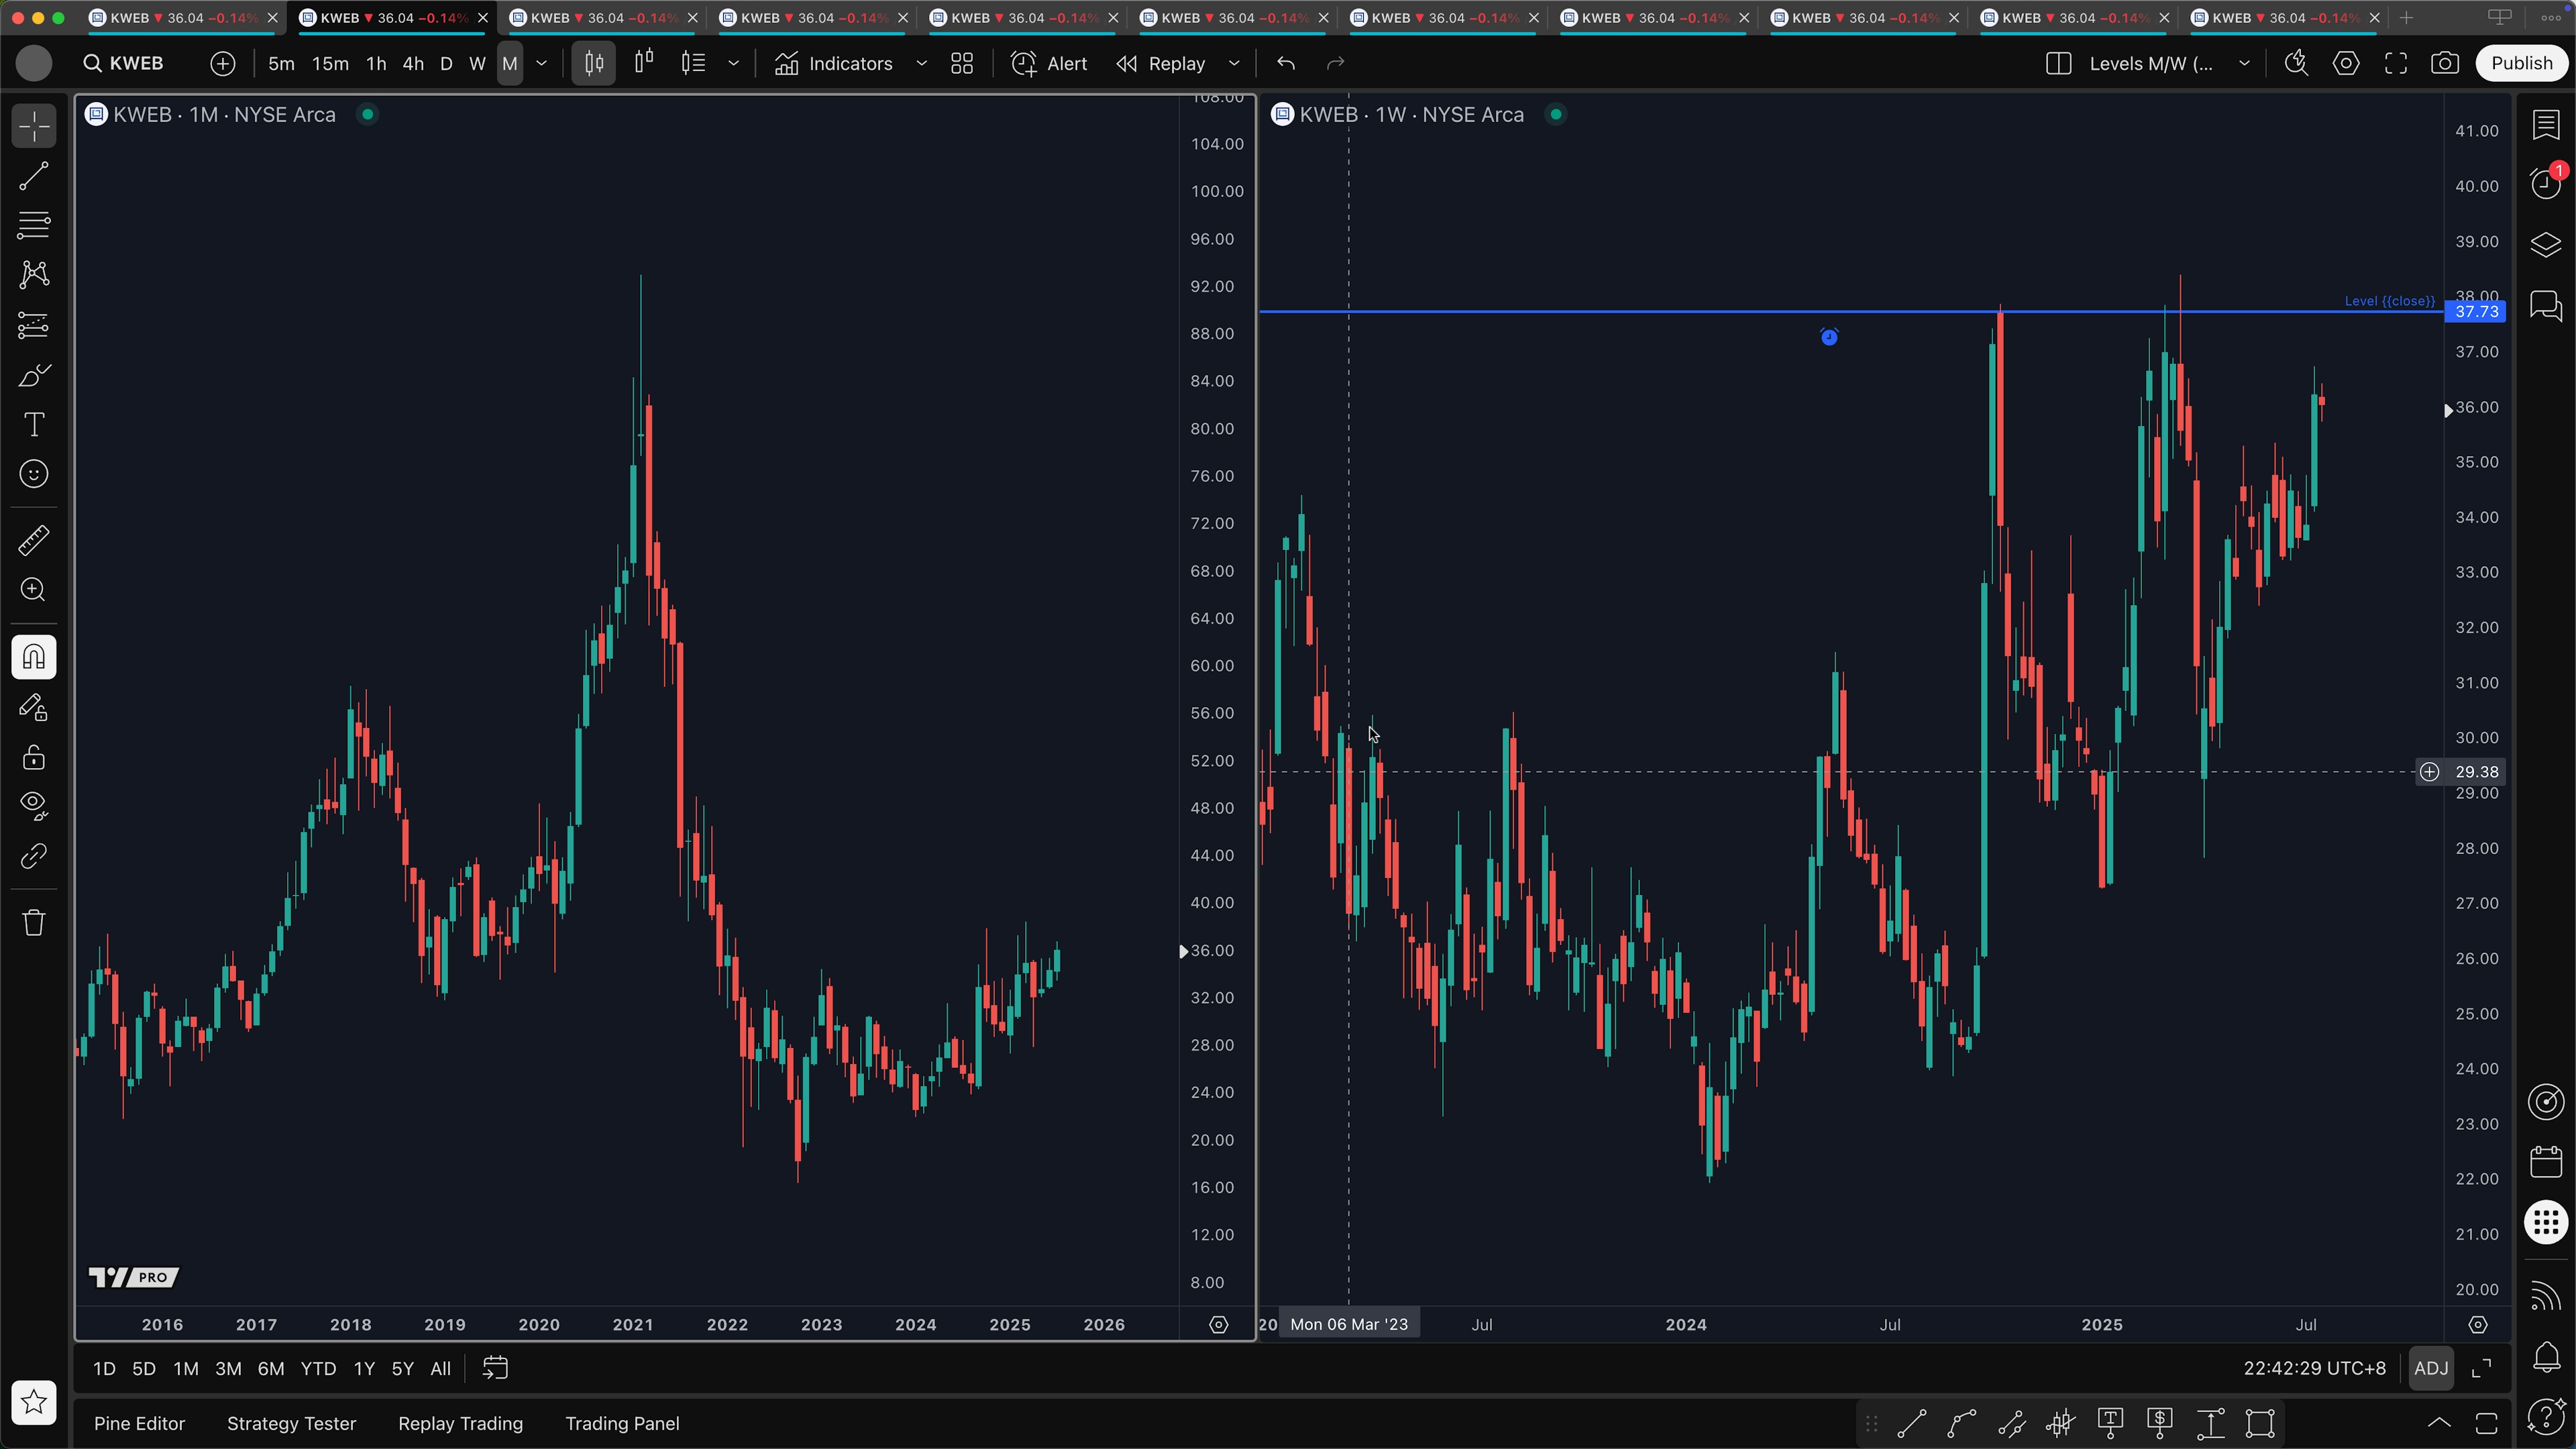Undo the last action

pos(1286,63)
